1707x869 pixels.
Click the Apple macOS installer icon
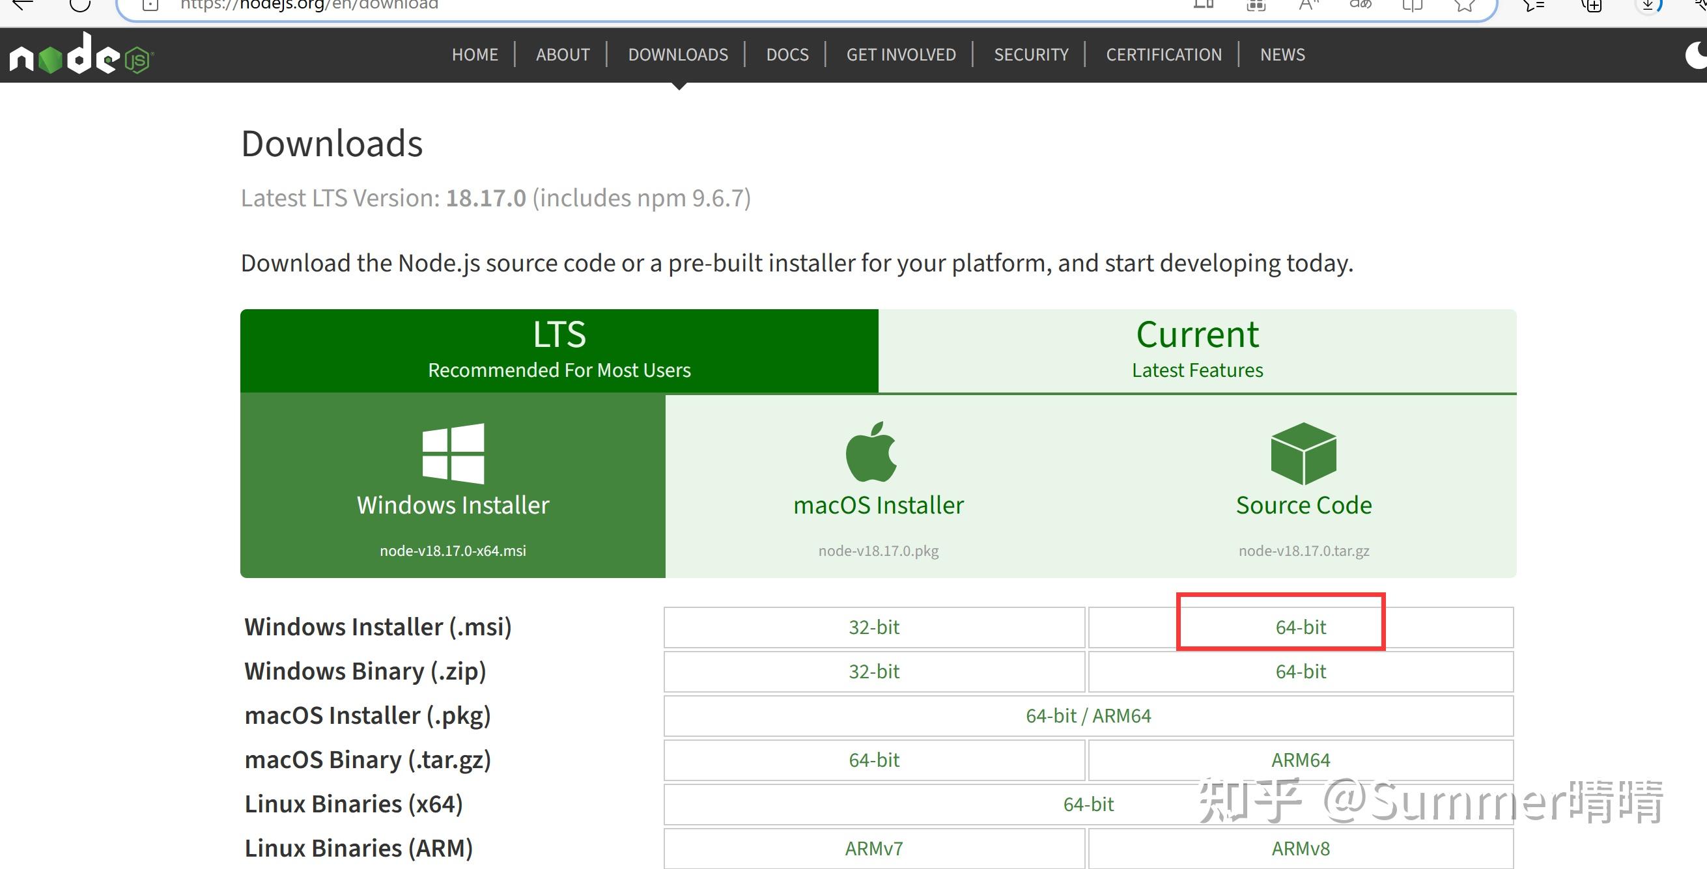coord(871,452)
